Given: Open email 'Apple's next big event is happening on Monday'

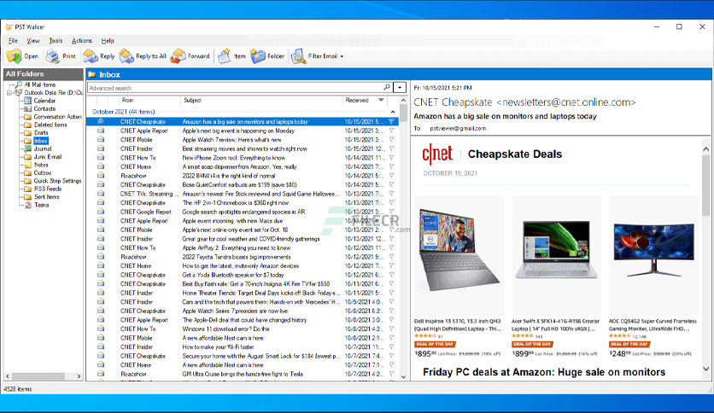Looking at the screenshot, I should tap(243, 131).
